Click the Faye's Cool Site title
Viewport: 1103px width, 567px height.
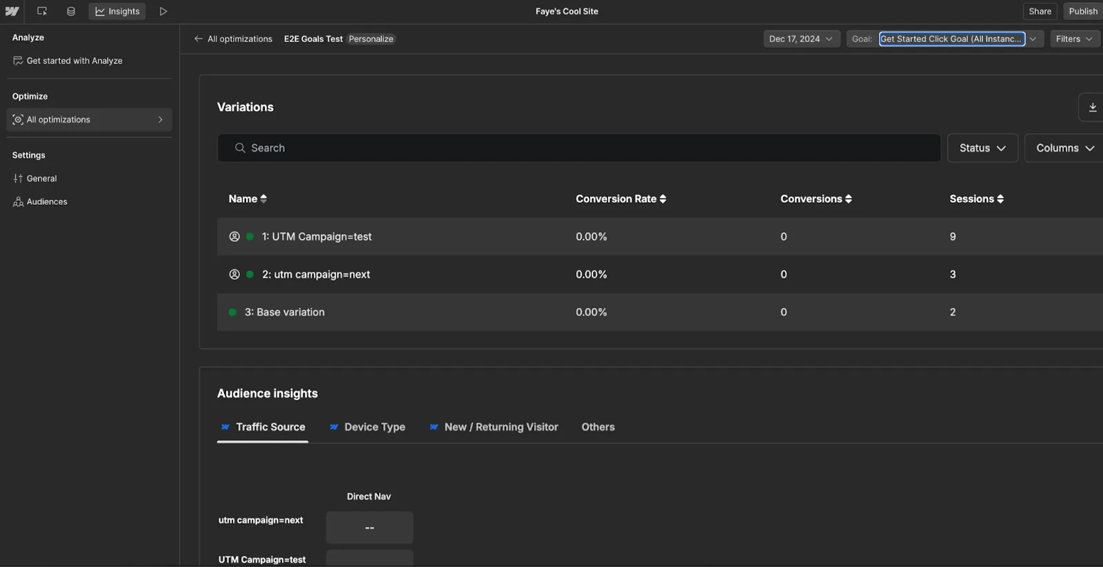point(567,11)
